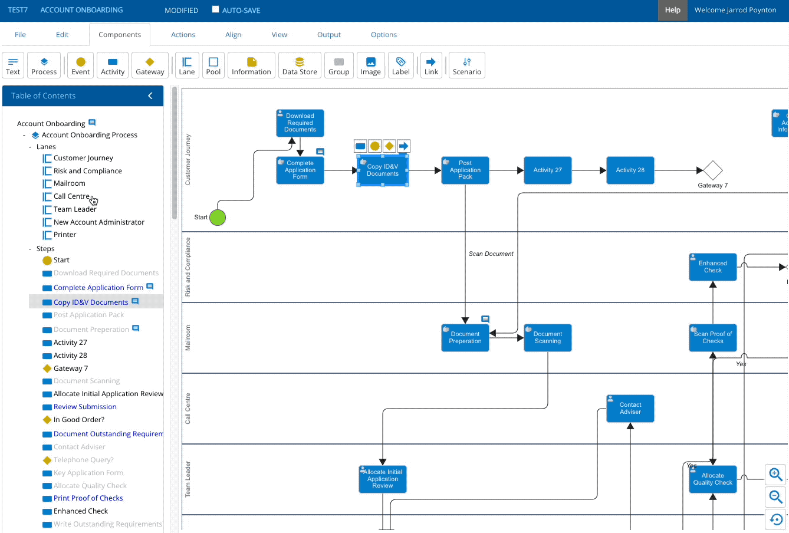Collapse the Table of Contents panel
Image resolution: width=789 pixels, height=533 pixels.
click(x=150, y=96)
